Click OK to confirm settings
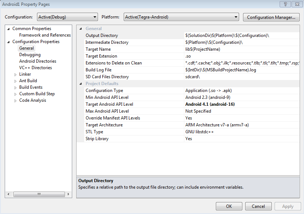The width and height of the screenshot is (304, 214). (229, 206)
